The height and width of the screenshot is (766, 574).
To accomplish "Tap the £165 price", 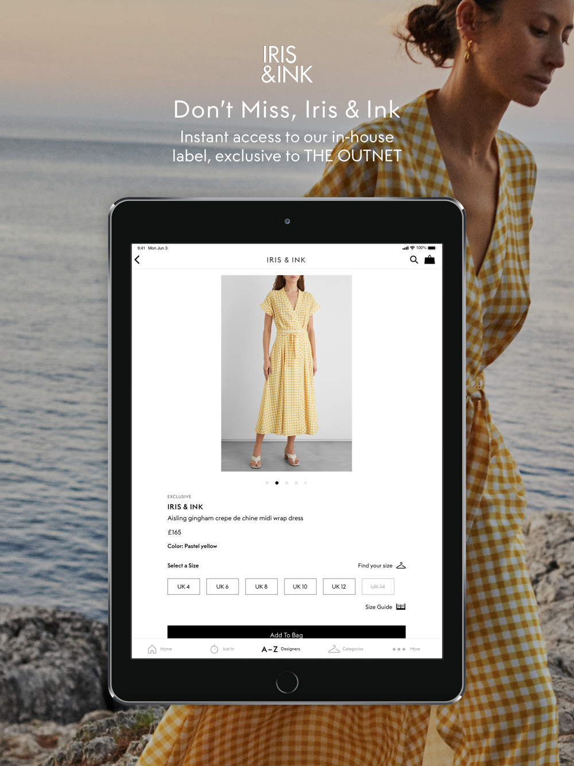I will pyautogui.click(x=174, y=532).
